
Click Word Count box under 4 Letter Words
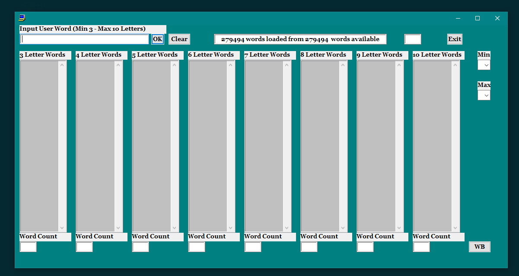[84, 247]
